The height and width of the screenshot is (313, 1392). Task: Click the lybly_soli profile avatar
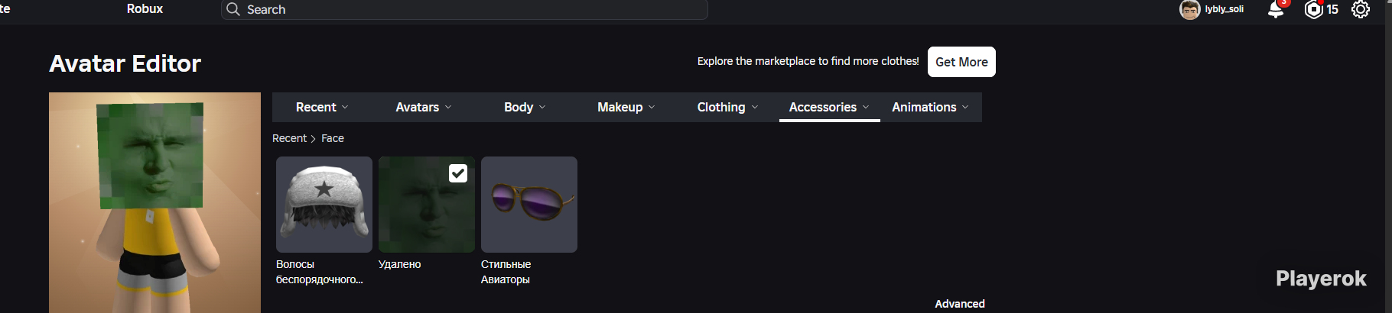(x=1189, y=9)
